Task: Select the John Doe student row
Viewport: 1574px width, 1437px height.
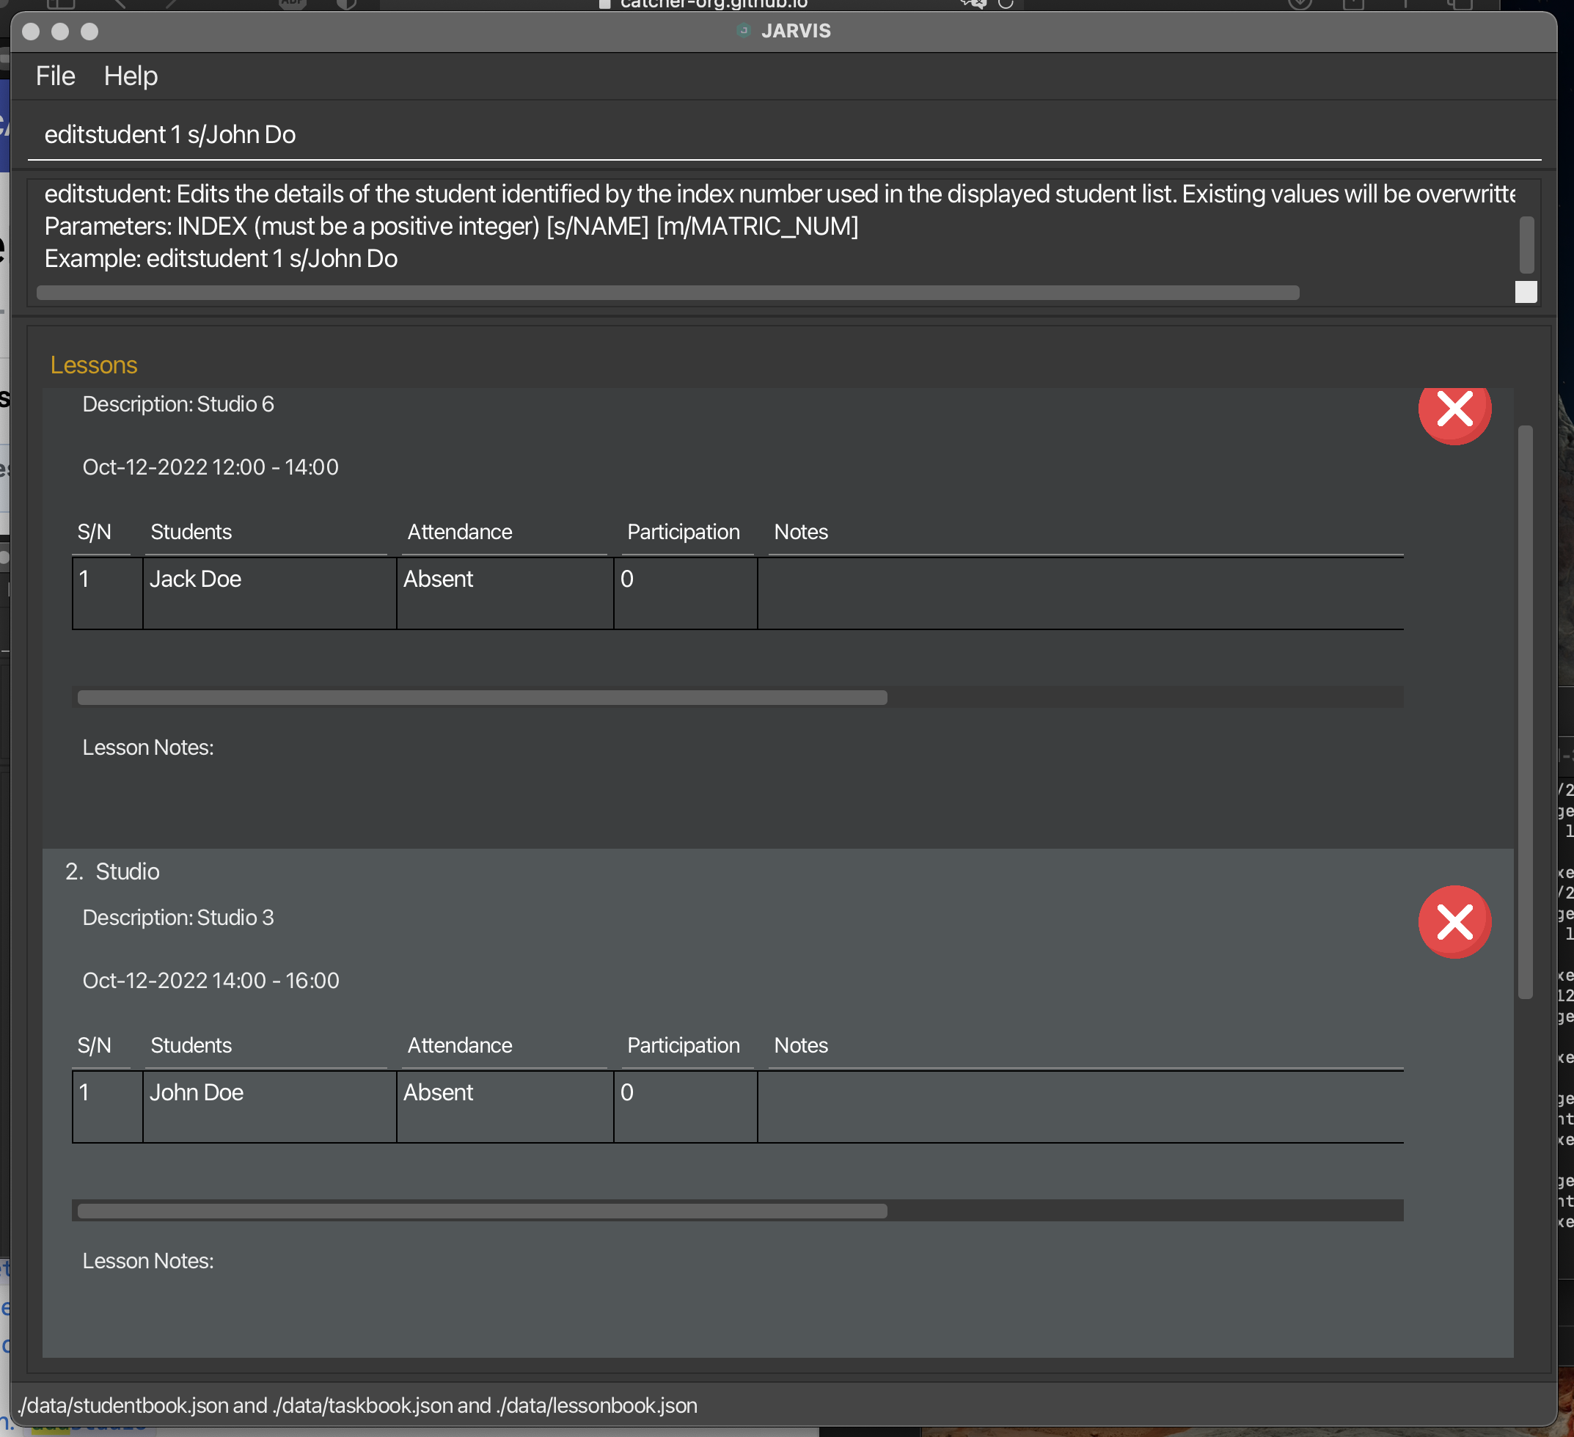Action: [x=197, y=1092]
